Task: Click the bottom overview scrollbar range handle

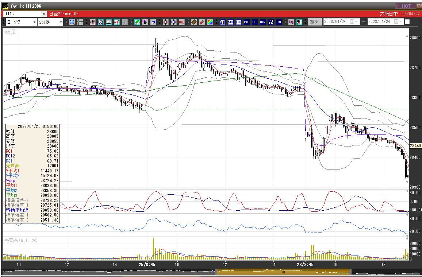Action: 284,272
